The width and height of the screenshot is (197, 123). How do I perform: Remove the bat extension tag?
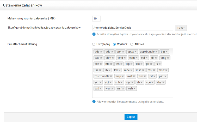167,52
